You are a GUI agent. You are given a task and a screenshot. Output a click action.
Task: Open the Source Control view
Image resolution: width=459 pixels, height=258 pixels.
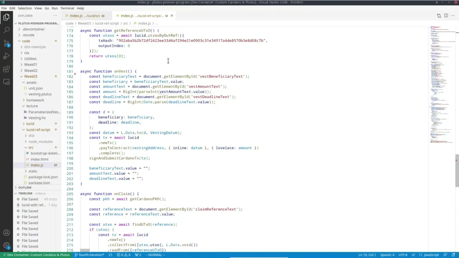coord(6,43)
